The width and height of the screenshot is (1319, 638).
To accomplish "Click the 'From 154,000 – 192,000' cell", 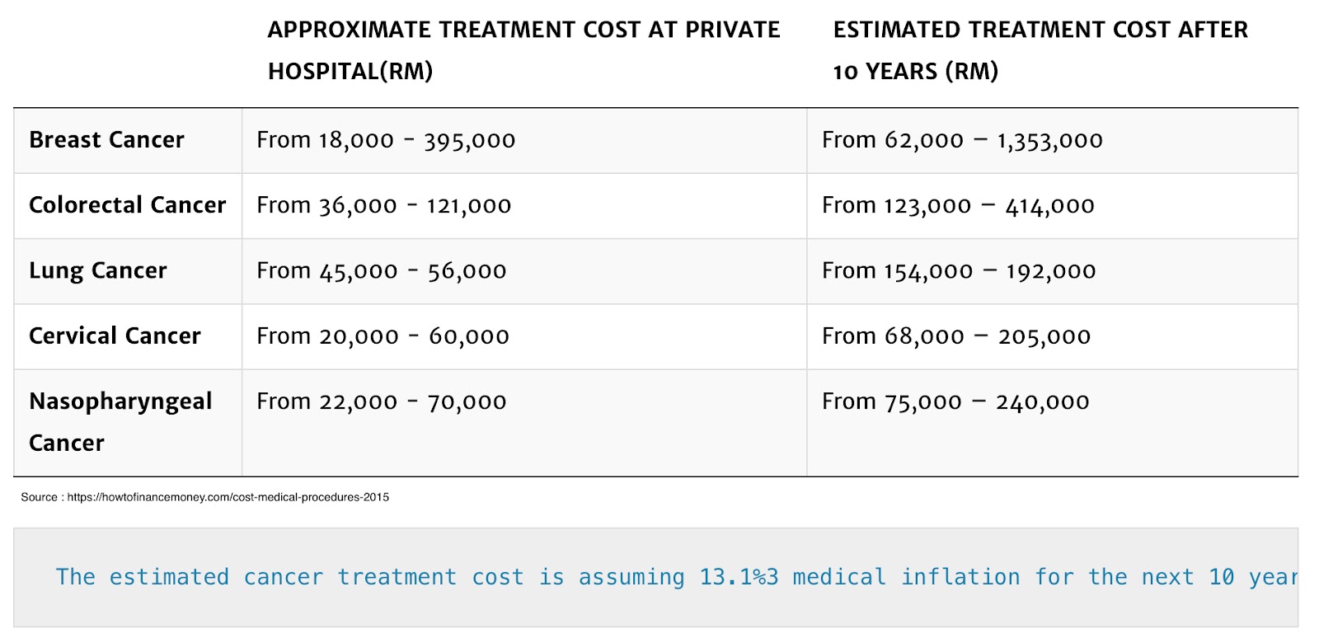I will pos(959,271).
